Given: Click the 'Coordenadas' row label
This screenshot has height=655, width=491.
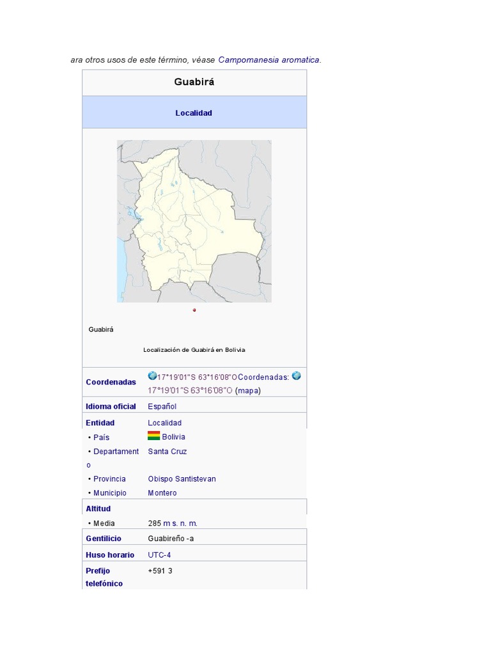Looking at the screenshot, I should pos(111,382).
